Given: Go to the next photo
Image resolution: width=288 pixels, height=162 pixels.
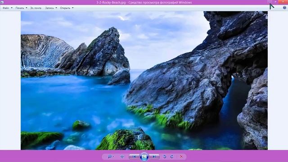Looking at the screenshot, I should [x=154, y=157].
